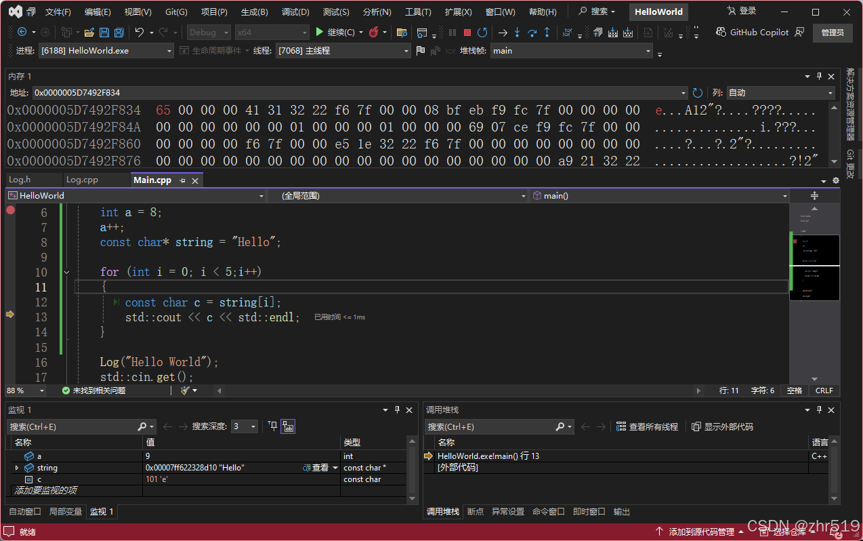
Task: Toggle auto-hide pin on Watch 1 panel
Action: pyautogui.click(x=397, y=409)
